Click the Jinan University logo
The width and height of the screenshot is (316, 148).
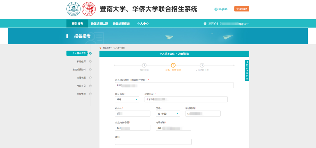[x=73, y=9]
